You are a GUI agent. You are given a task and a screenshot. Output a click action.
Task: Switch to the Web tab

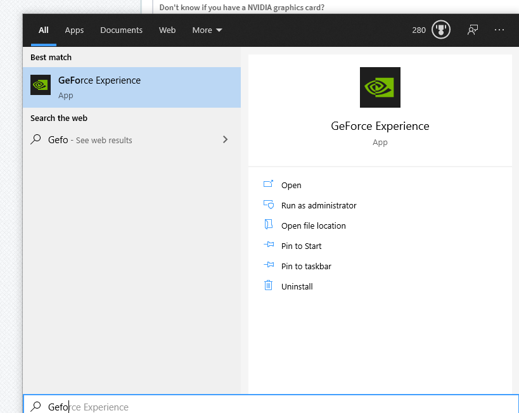167,30
